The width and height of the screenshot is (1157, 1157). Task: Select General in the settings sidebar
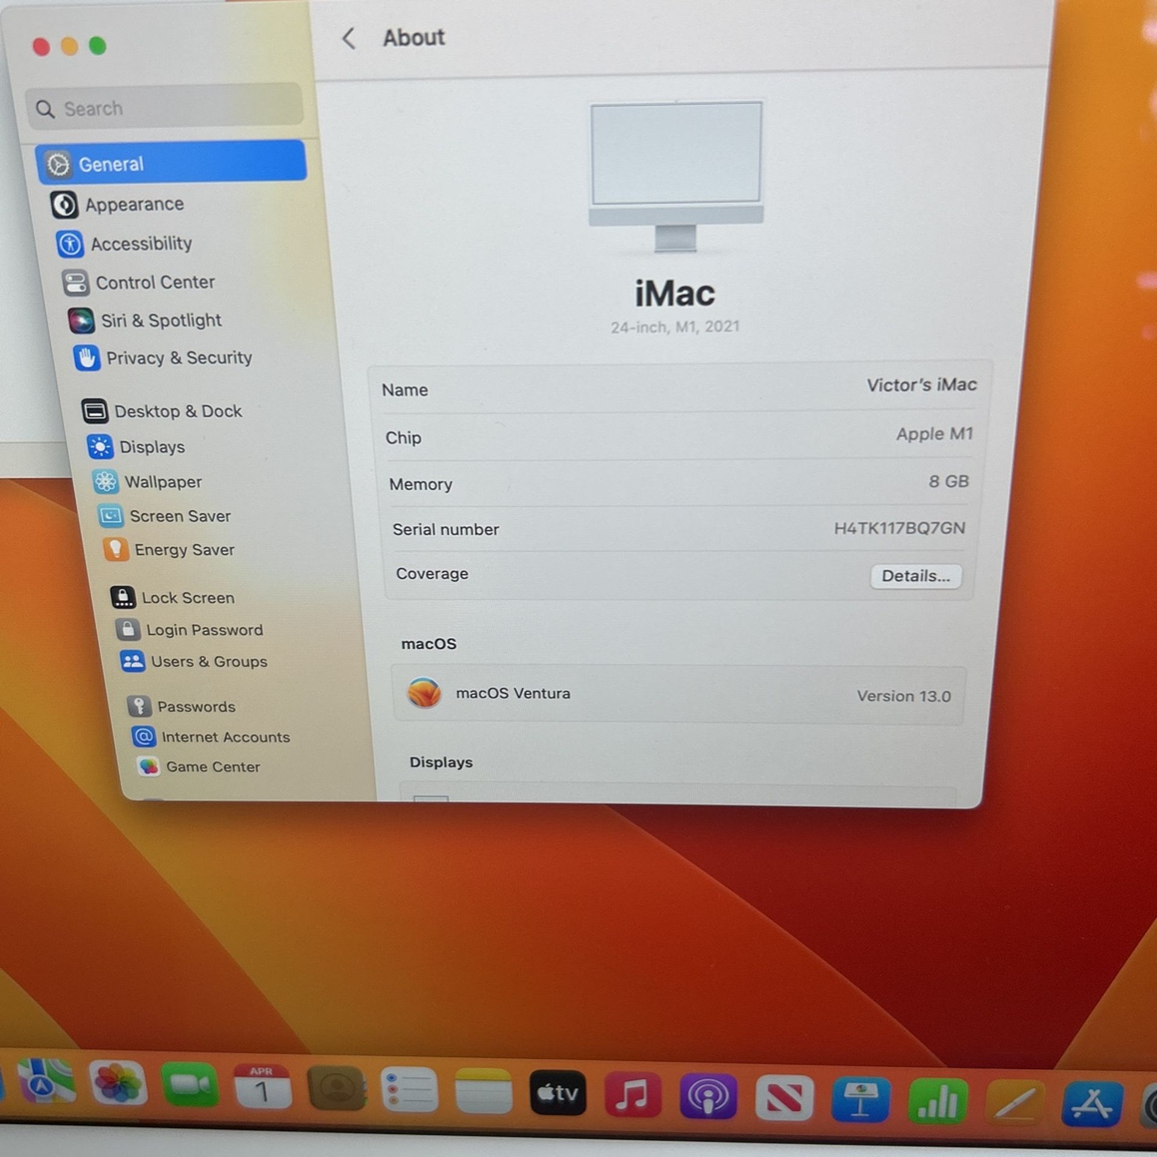[171, 163]
